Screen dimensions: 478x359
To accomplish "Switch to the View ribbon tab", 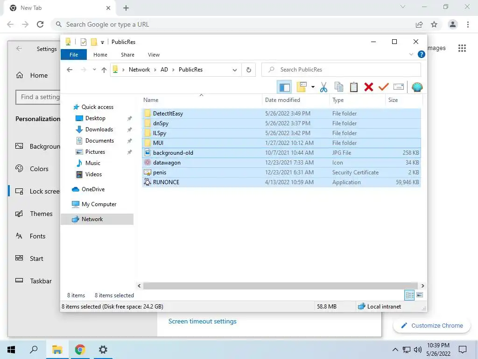I will coord(154,55).
